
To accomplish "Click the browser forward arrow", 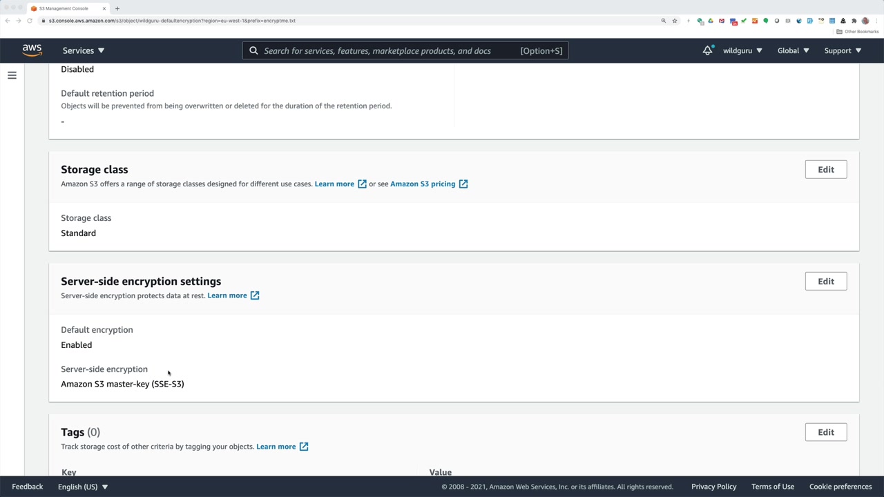I will (x=19, y=21).
